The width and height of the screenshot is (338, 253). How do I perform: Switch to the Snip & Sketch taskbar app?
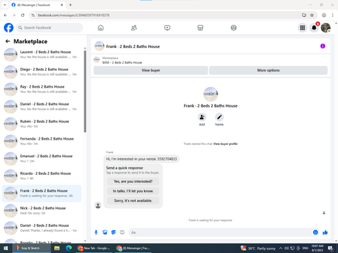[31, 248]
